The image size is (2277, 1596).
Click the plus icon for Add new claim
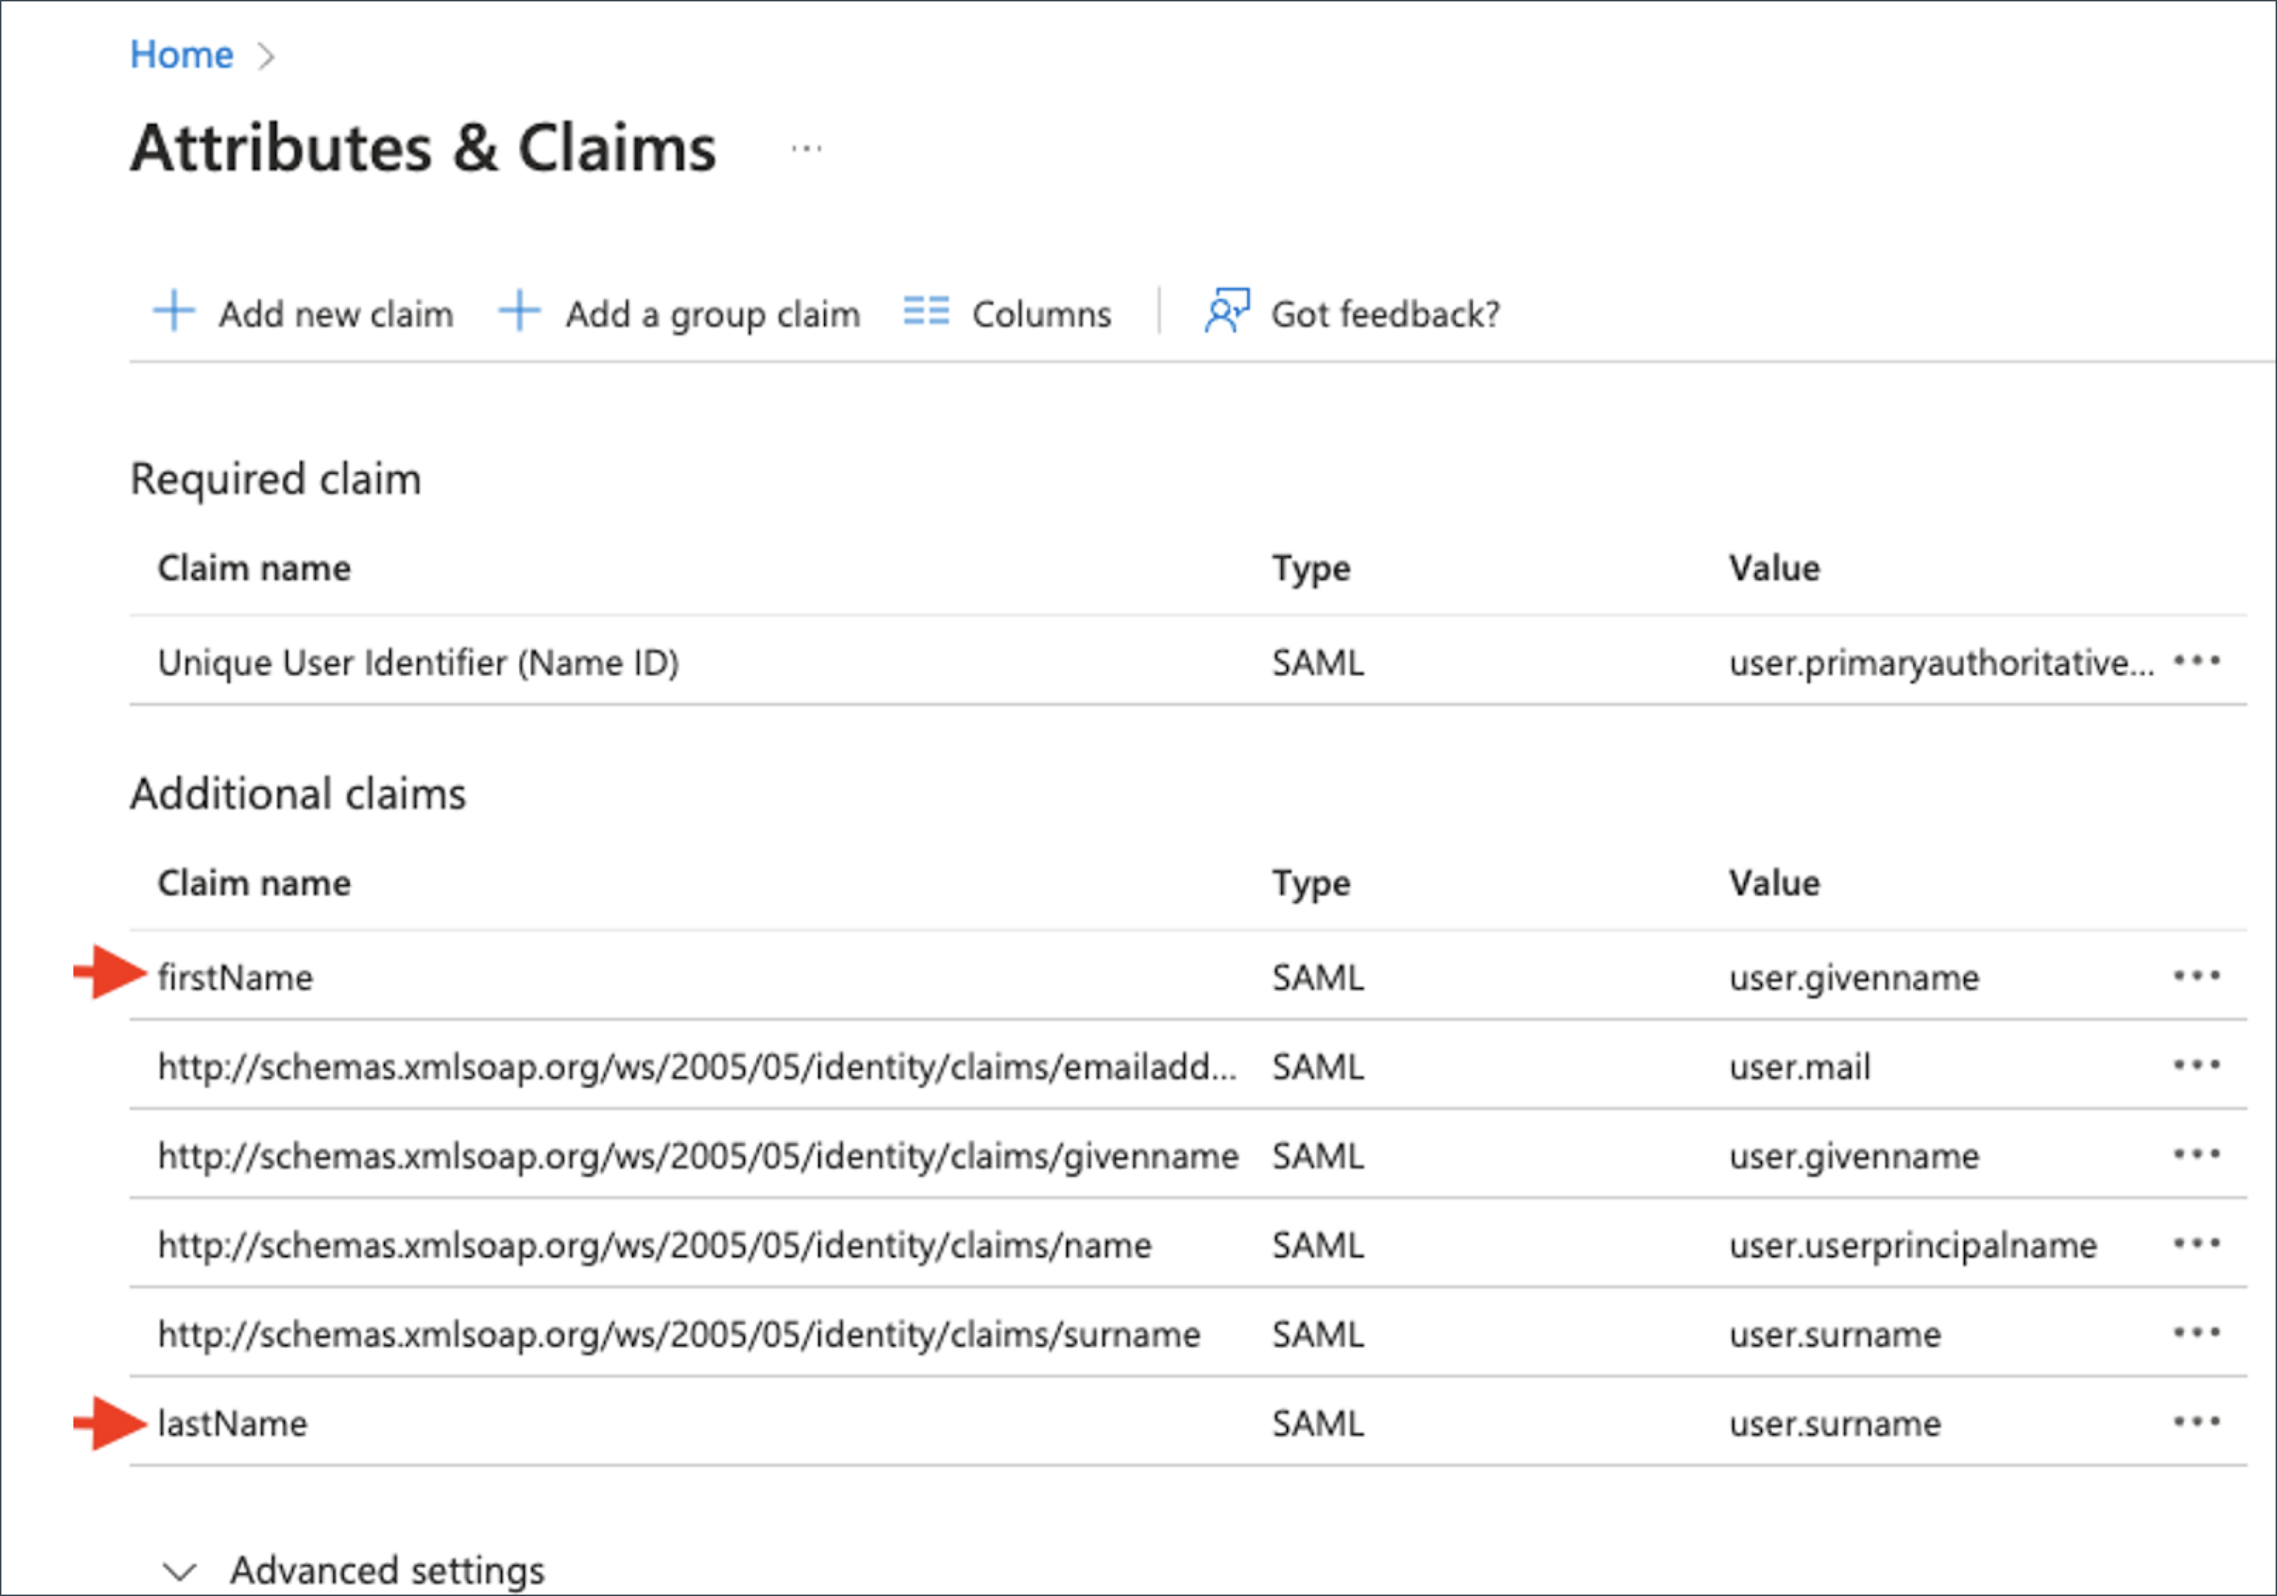coord(174,311)
